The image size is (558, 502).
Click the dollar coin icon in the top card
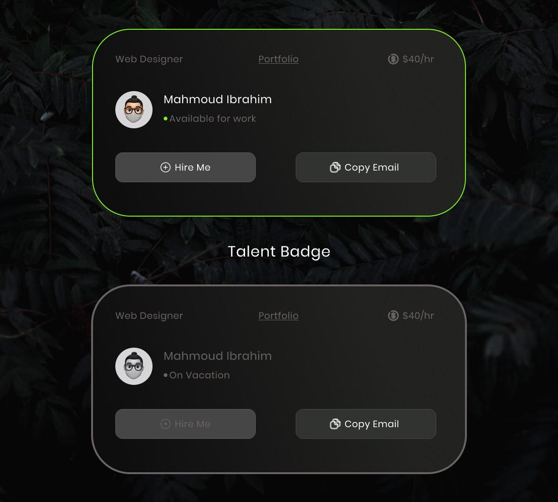[393, 59]
